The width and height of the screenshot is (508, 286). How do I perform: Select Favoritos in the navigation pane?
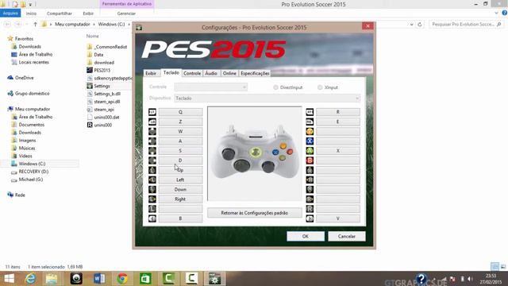point(24,39)
